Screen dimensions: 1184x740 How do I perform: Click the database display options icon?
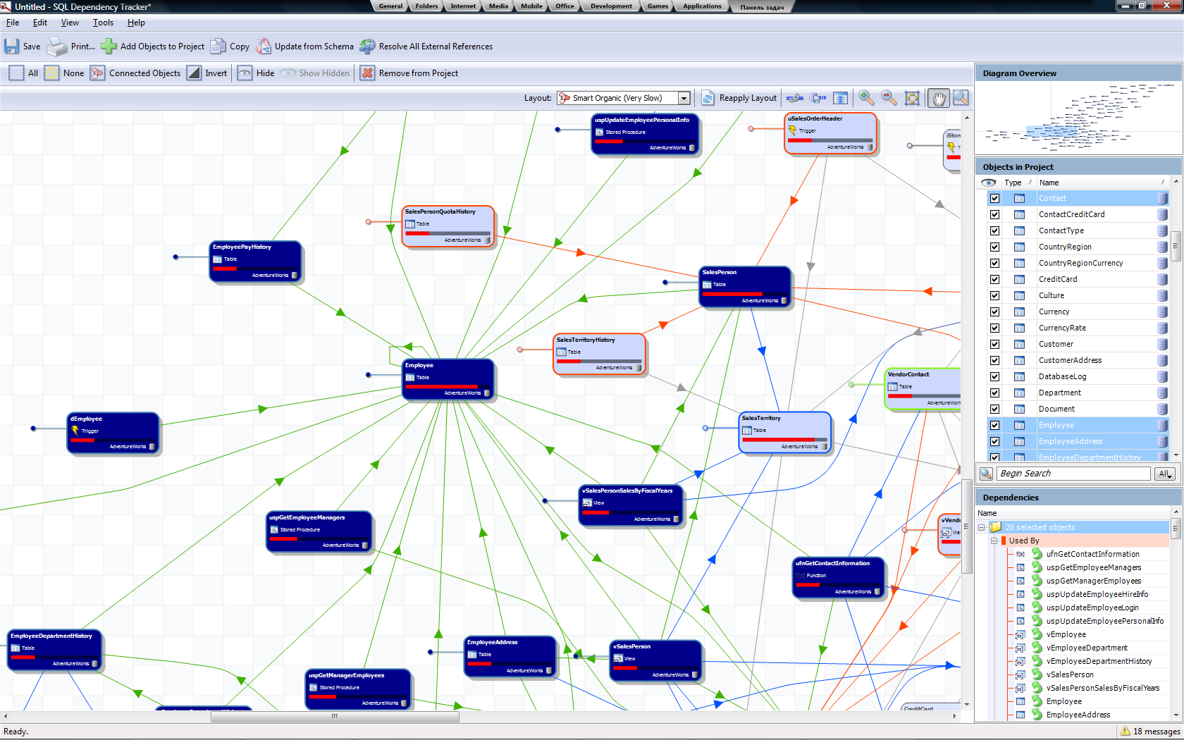[x=818, y=98]
